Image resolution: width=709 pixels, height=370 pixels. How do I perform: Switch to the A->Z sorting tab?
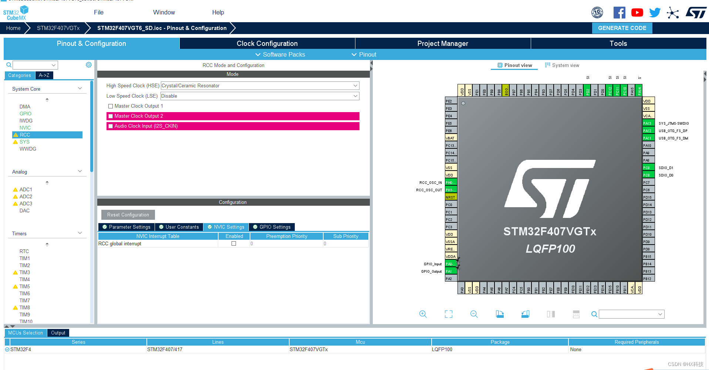click(x=44, y=75)
